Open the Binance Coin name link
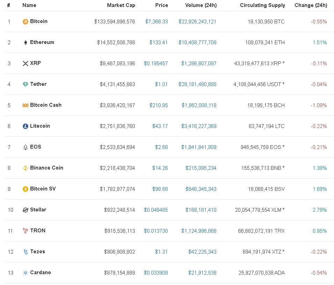Screen dimensions: 334x285 (47, 168)
